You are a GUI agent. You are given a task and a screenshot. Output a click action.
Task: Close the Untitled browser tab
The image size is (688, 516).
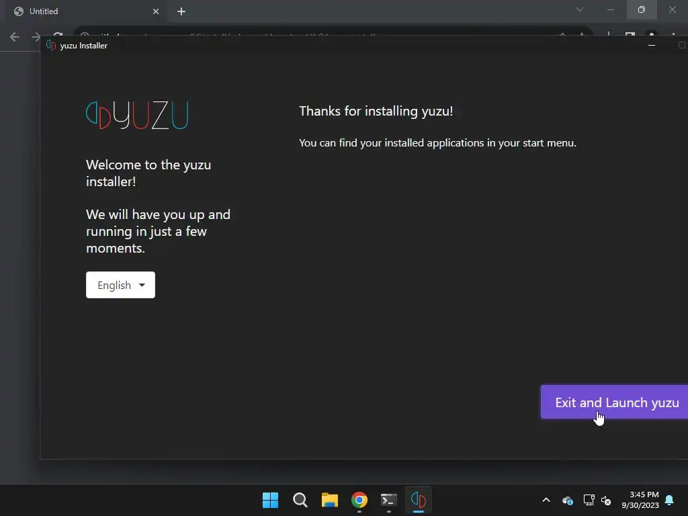[156, 11]
